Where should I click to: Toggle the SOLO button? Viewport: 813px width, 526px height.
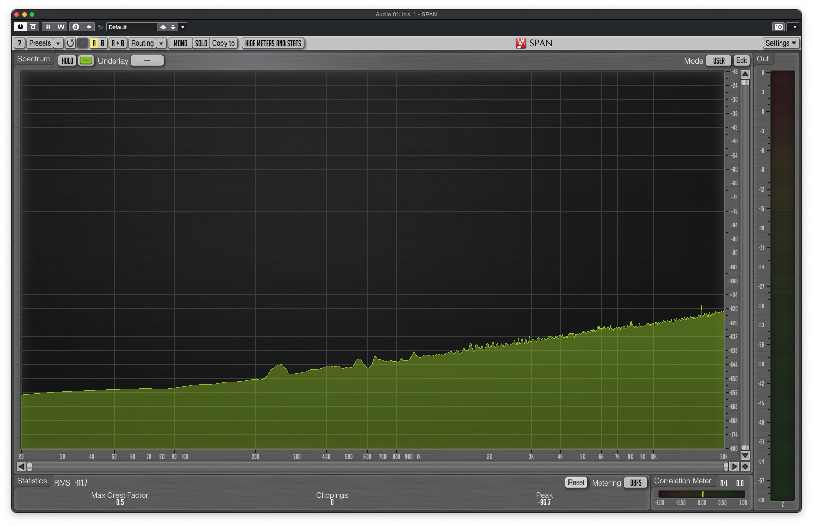201,43
